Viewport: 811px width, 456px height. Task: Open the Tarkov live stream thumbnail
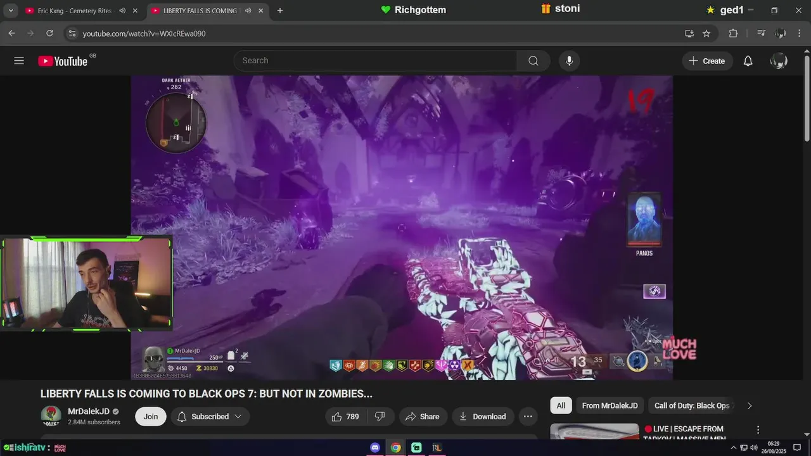coord(594,431)
